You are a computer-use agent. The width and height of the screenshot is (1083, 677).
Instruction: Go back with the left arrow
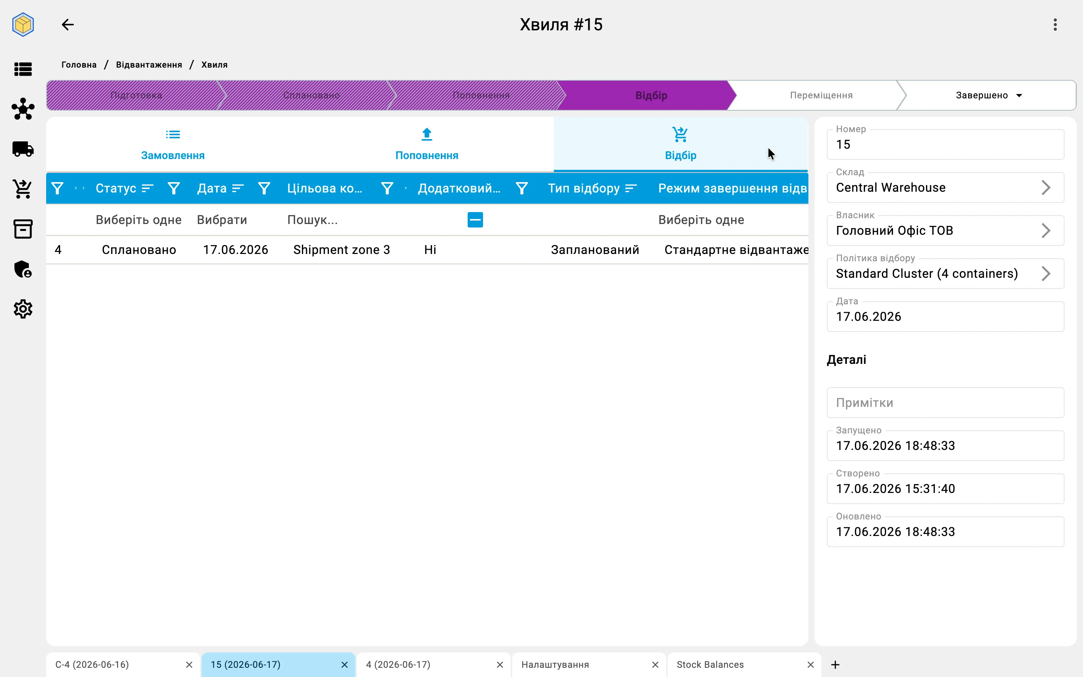68,25
